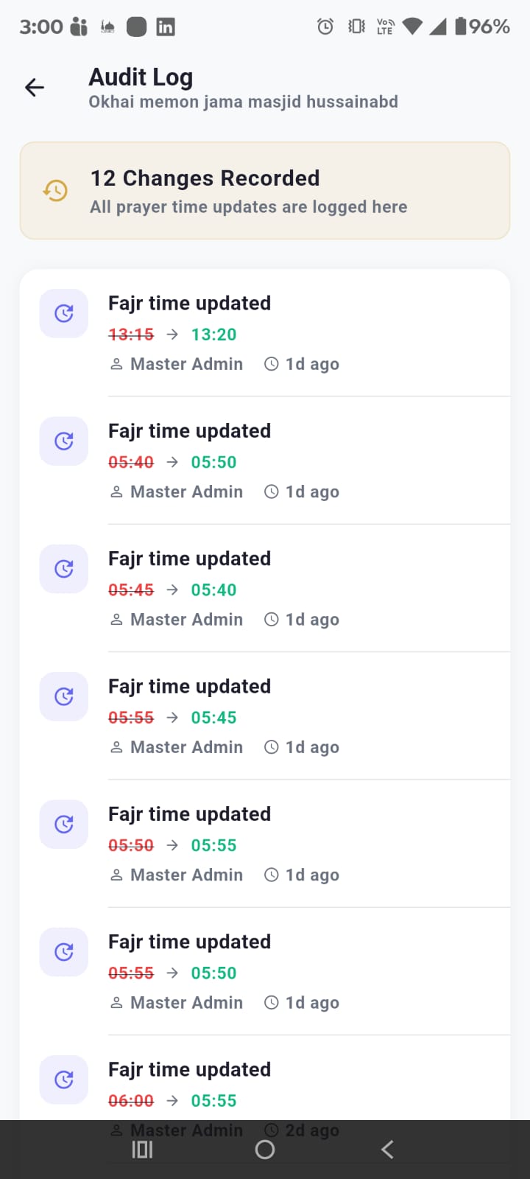This screenshot has width=530, height=1179.
Task: Tap the vibrate mode icon in the status bar
Action: click(x=356, y=26)
